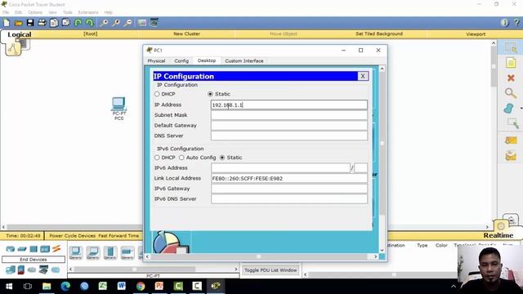Save the network with the floppy icon
523x294 pixels.
(x=30, y=23)
